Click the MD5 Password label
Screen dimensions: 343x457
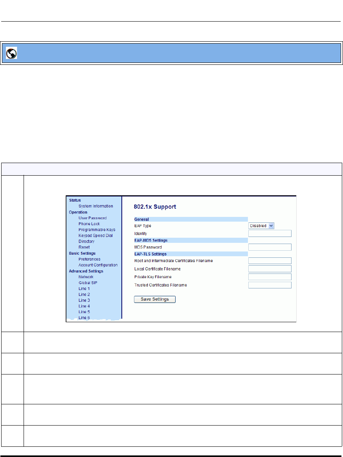point(148,247)
